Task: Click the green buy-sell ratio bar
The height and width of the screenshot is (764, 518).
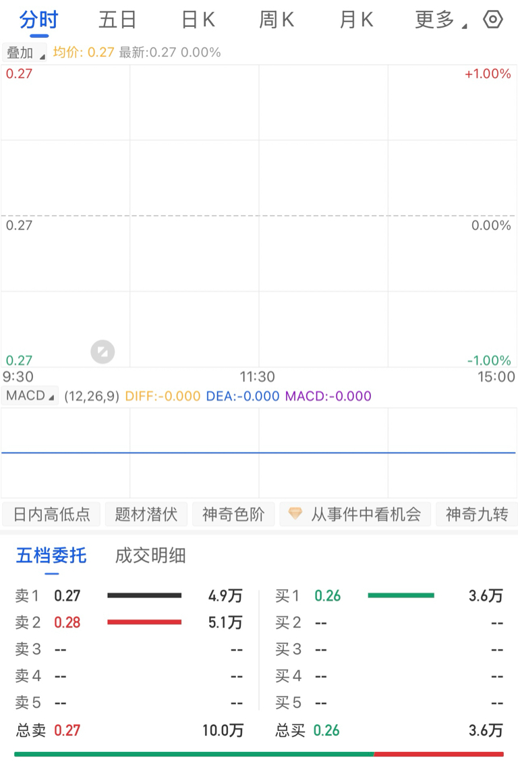Action: point(194,755)
